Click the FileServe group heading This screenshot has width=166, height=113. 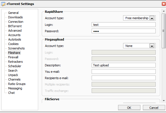tap(52, 99)
